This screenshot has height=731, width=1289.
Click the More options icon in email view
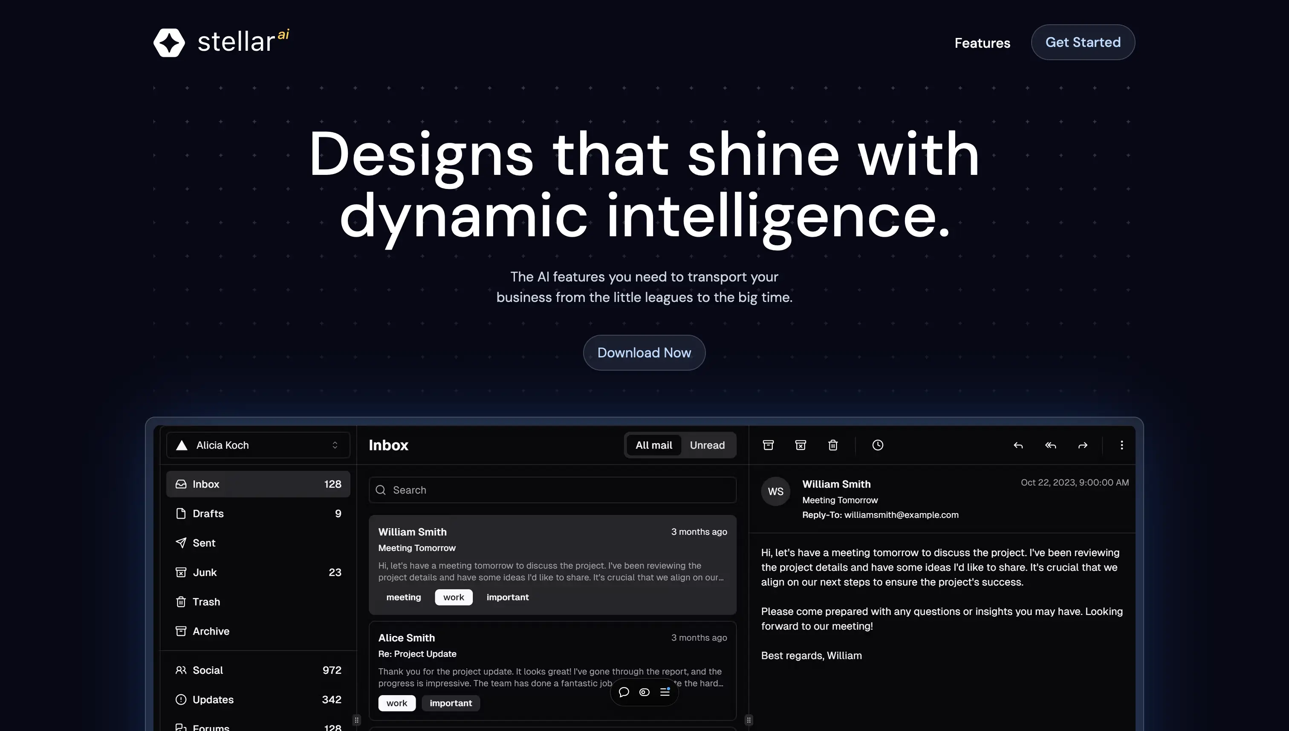click(1121, 445)
